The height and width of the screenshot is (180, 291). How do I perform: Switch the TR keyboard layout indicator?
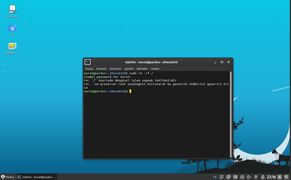pos(215,177)
